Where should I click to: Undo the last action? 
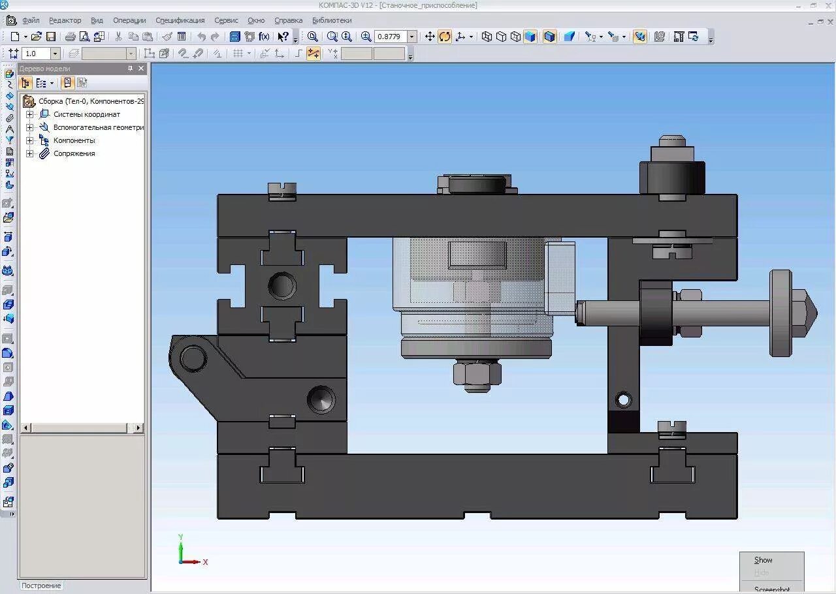(x=201, y=37)
